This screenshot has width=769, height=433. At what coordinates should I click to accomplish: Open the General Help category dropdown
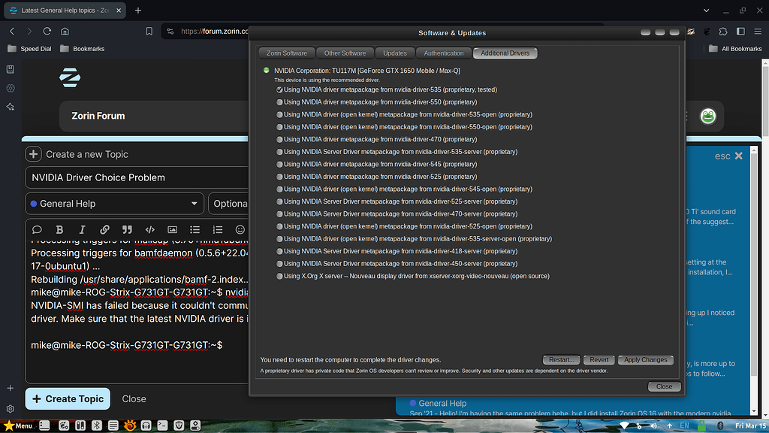click(114, 204)
